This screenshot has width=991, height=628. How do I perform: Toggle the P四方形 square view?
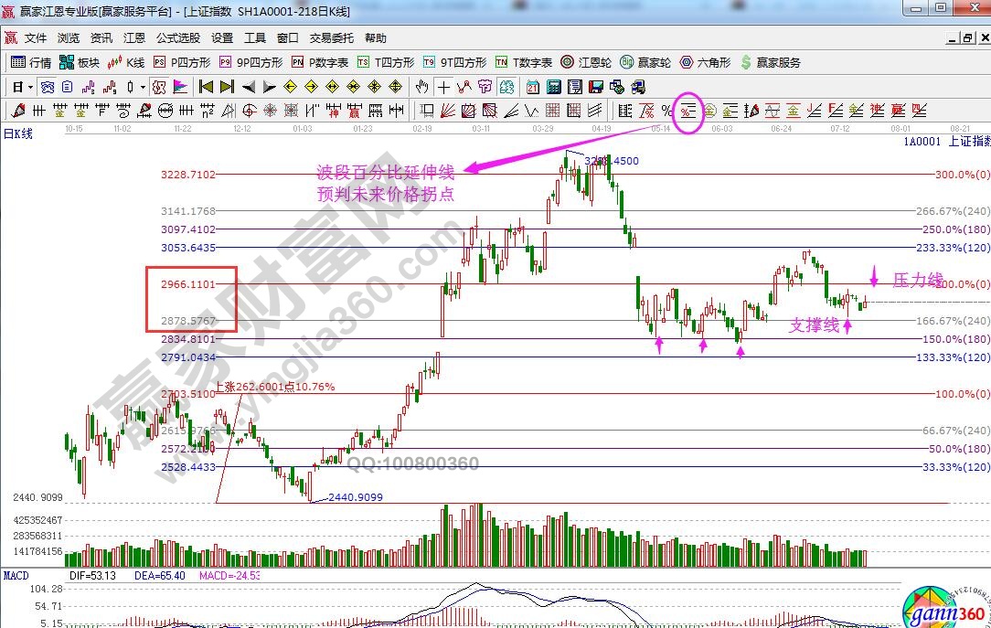click(181, 62)
